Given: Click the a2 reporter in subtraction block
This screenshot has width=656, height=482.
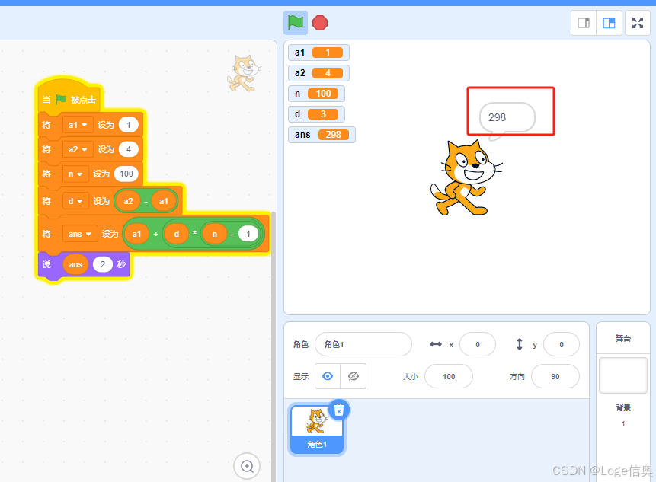Looking at the screenshot, I should [128, 201].
